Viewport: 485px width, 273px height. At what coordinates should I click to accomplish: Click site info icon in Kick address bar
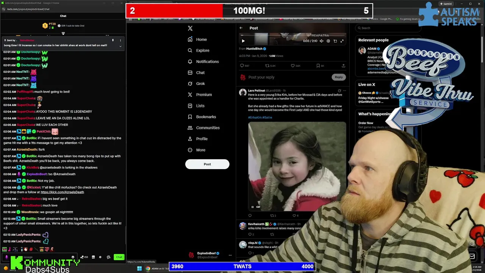pos(4,9)
